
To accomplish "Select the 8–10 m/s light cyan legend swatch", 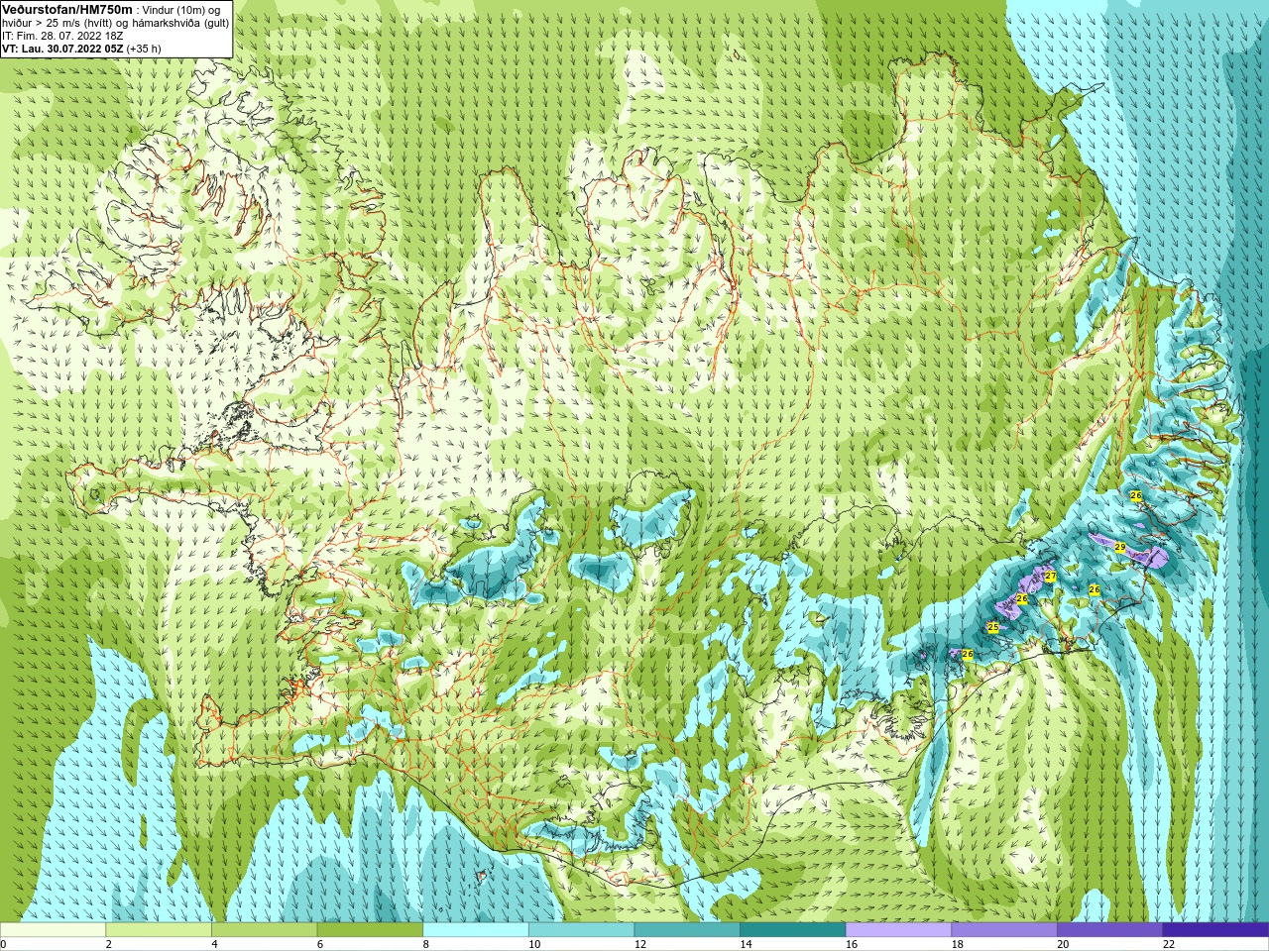I will click(476, 930).
